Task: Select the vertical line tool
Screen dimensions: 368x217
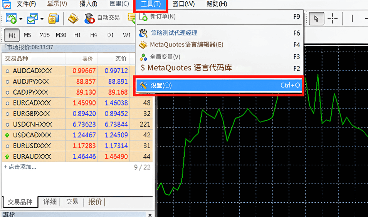Action: tap(352, 18)
